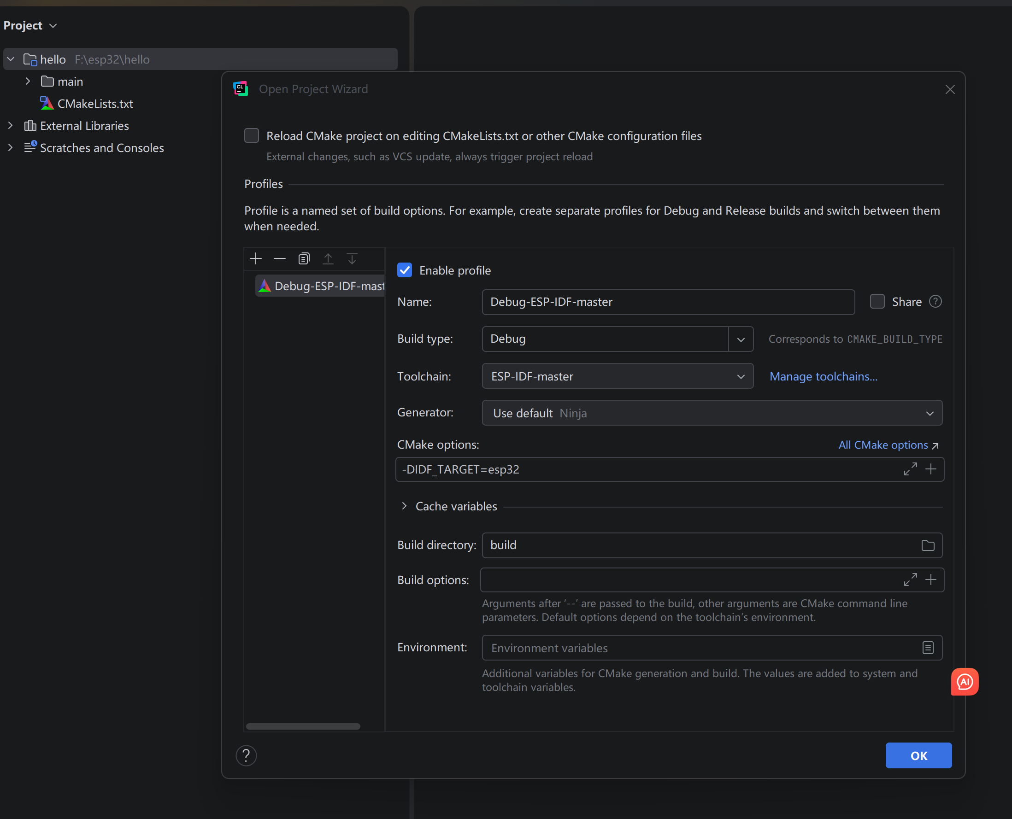Copy the selected profile
Image resolution: width=1012 pixels, height=819 pixels.
304,258
